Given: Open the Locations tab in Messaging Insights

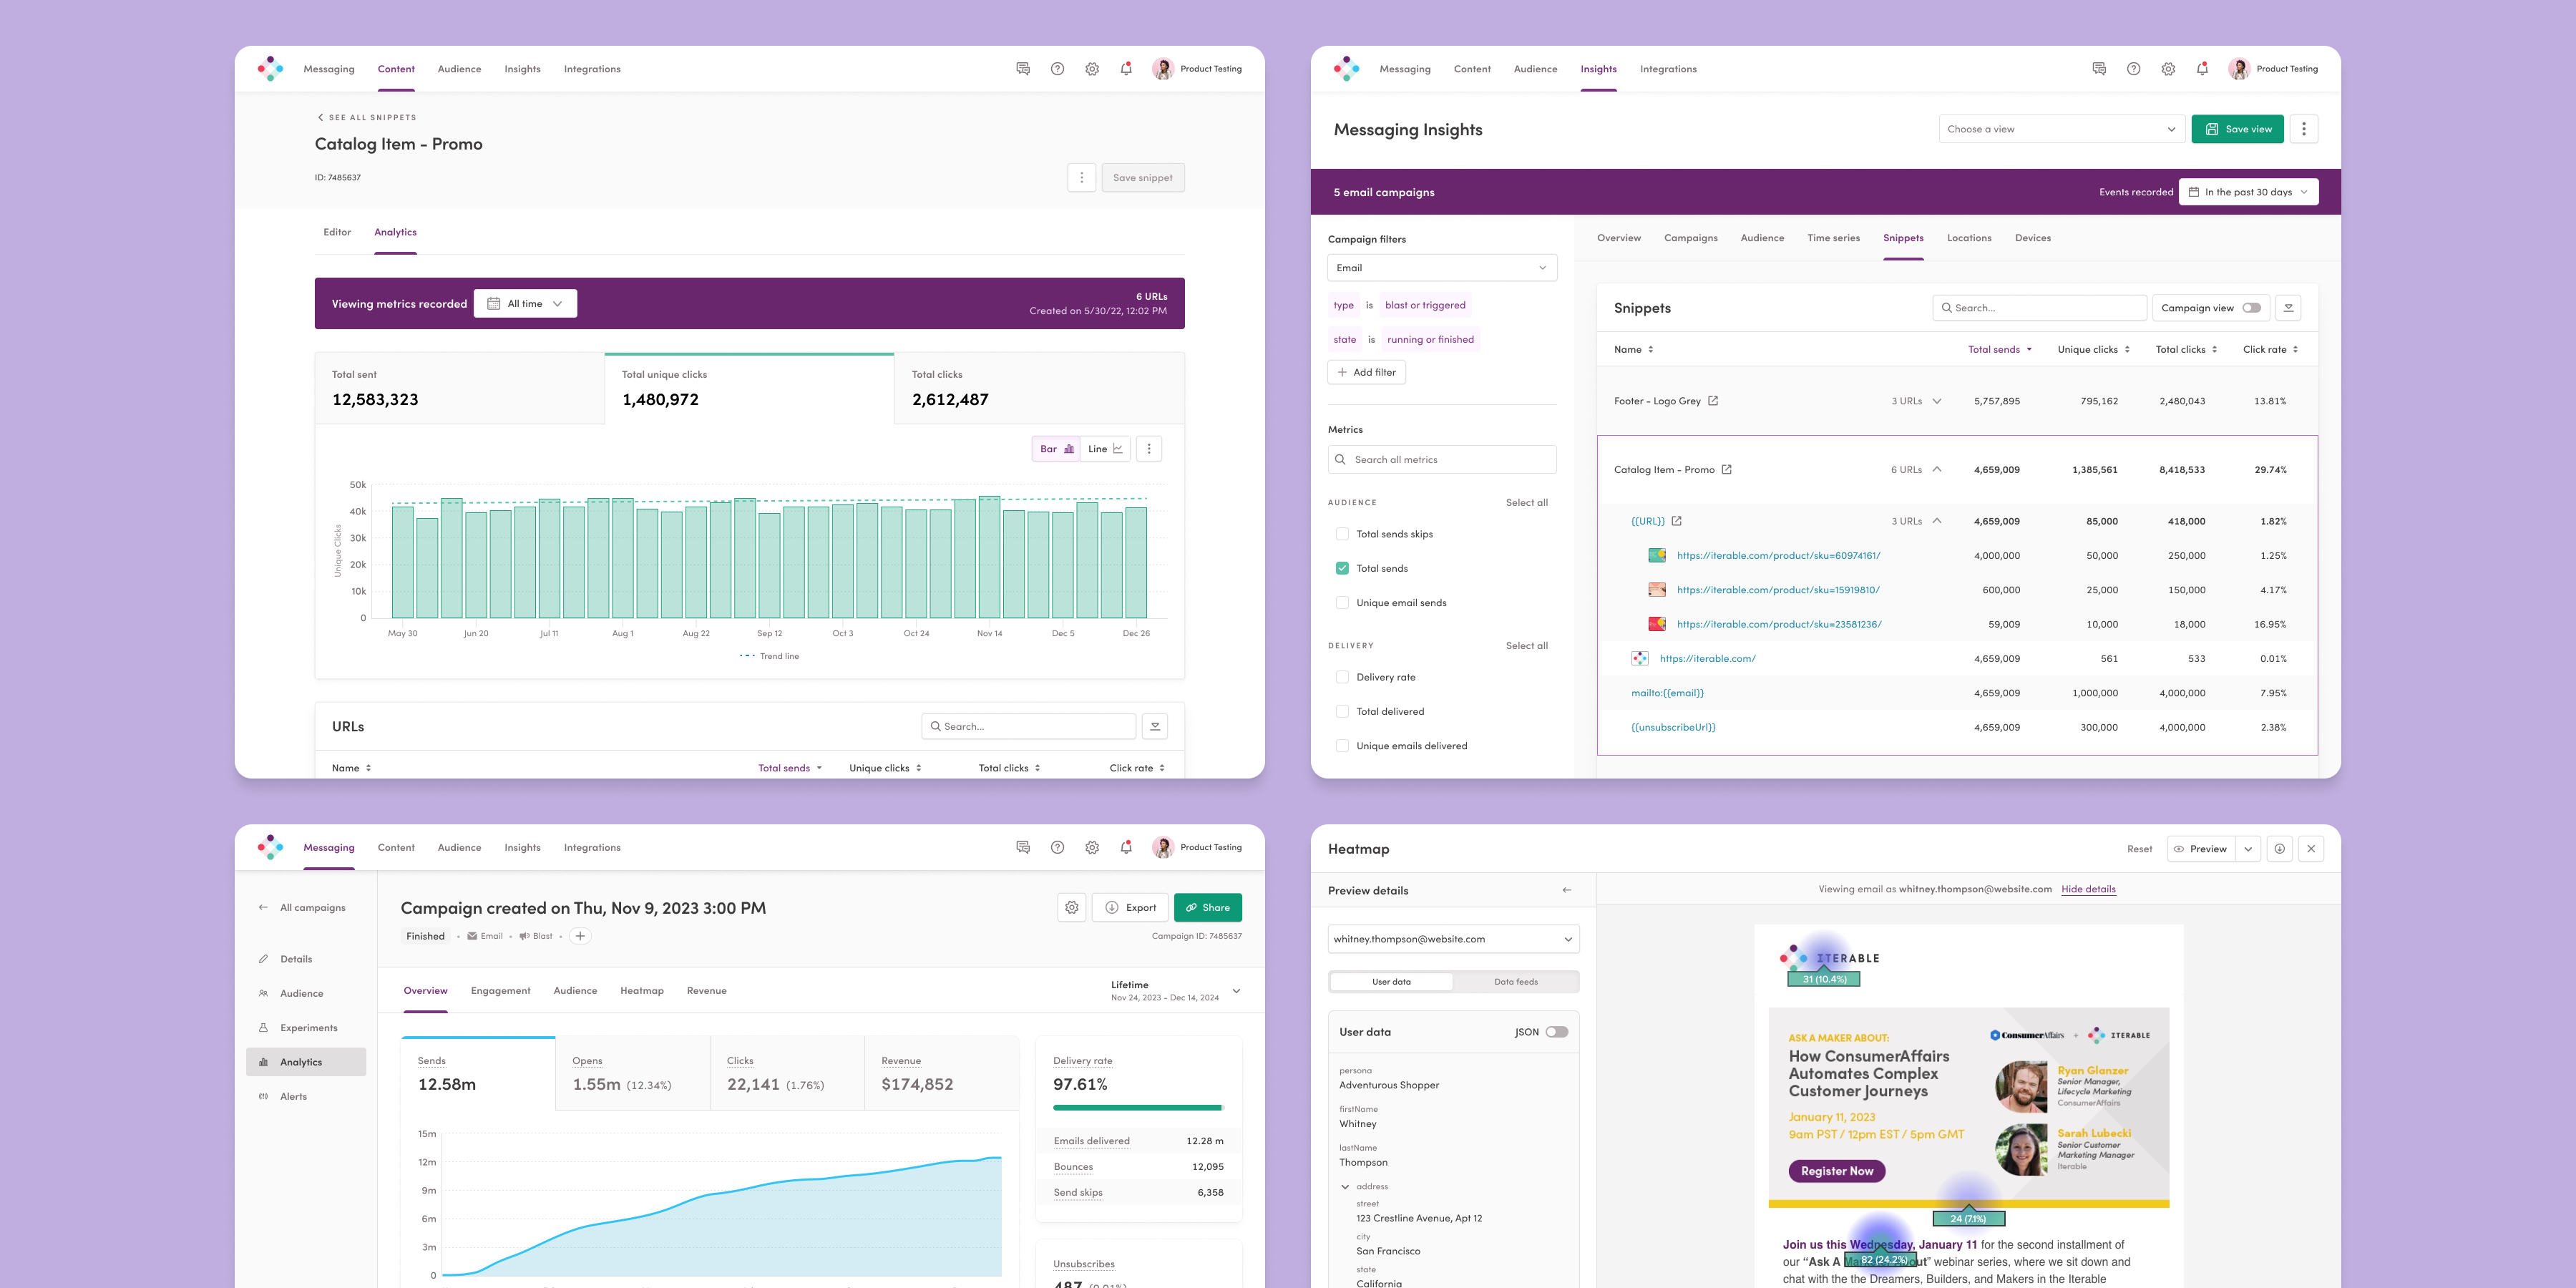Looking at the screenshot, I should tap(1968, 237).
